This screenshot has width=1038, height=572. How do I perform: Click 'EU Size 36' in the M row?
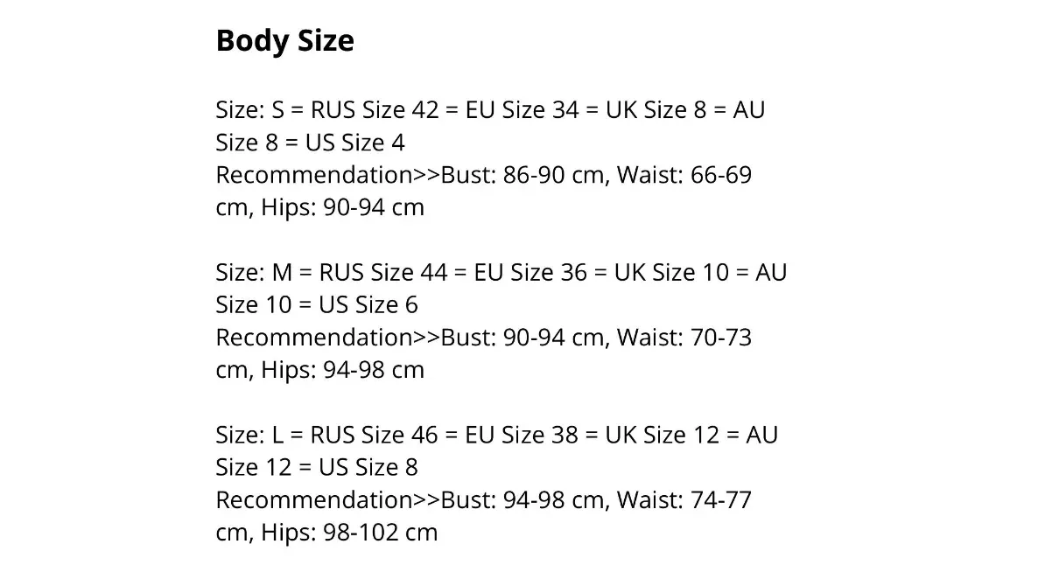[x=530, y=273]
